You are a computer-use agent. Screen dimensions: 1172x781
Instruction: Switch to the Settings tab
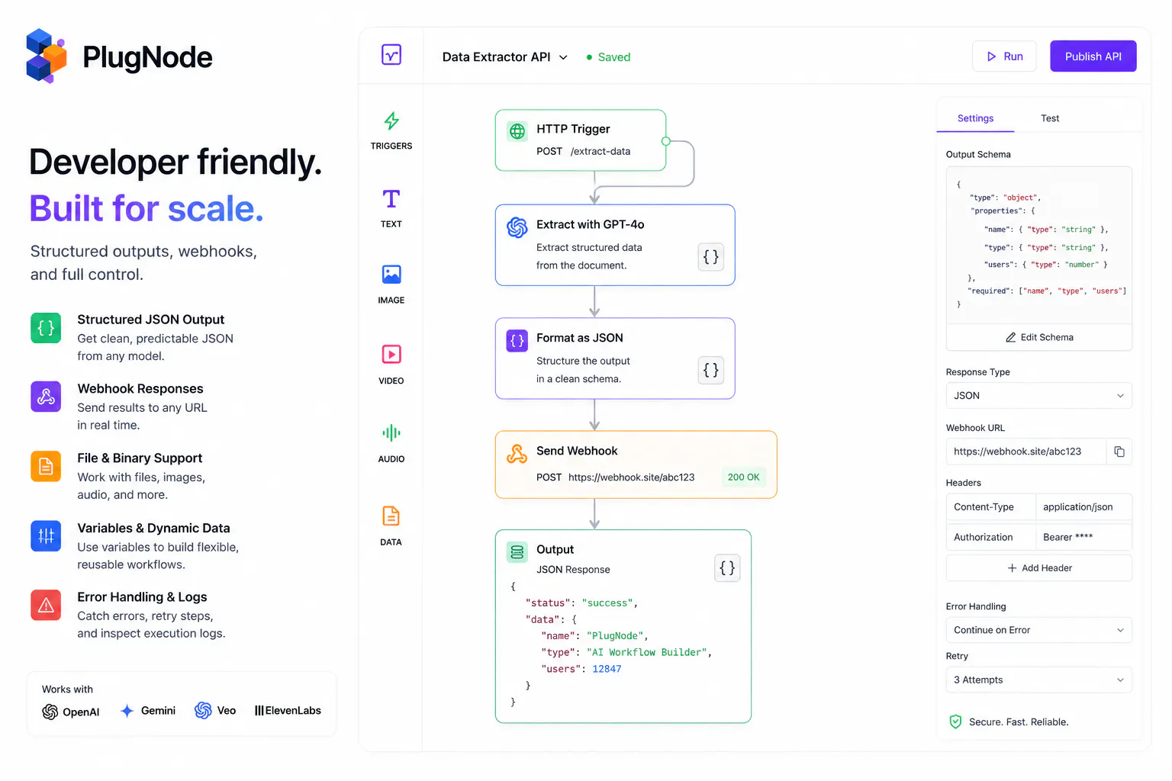975,118
